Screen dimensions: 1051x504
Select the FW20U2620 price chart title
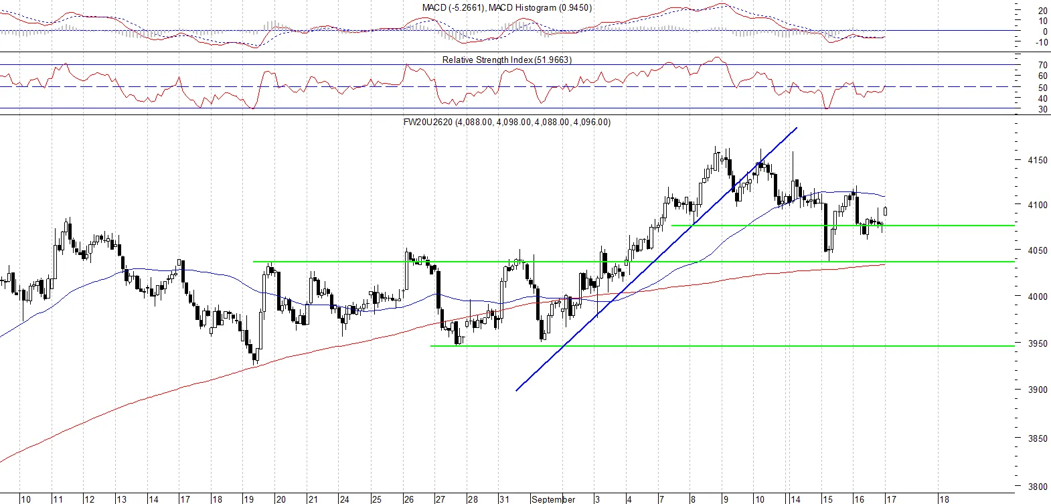[507, 122]
